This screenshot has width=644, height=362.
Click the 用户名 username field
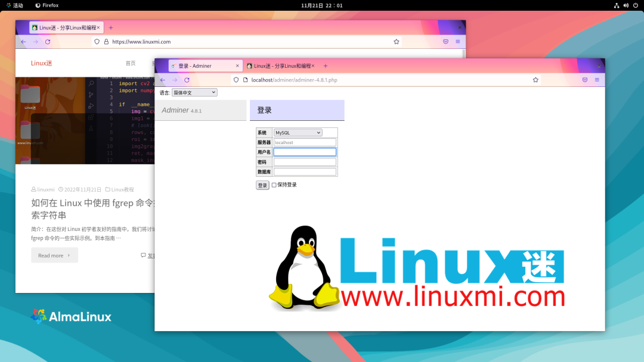tap(305, 152)
